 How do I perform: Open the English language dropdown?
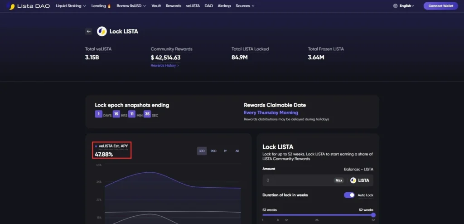click(x=406, y=6)
